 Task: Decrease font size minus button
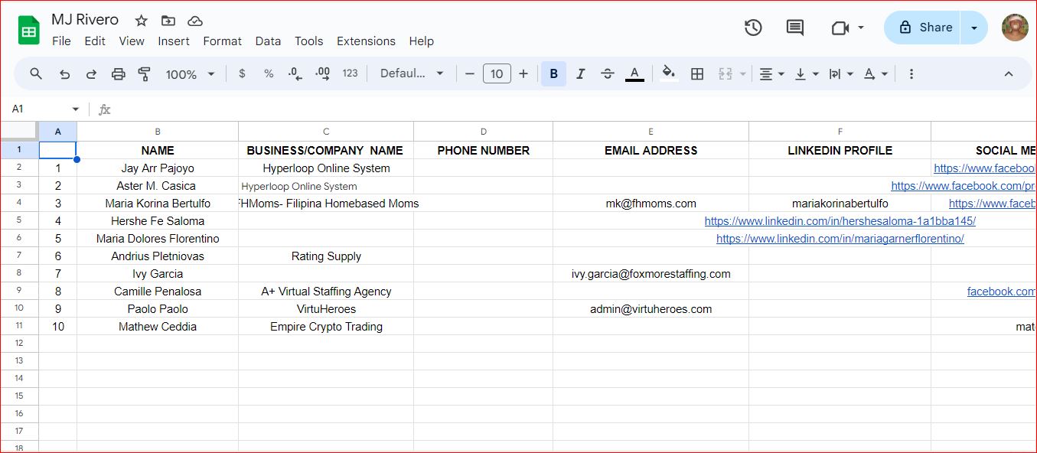[470, 73]
